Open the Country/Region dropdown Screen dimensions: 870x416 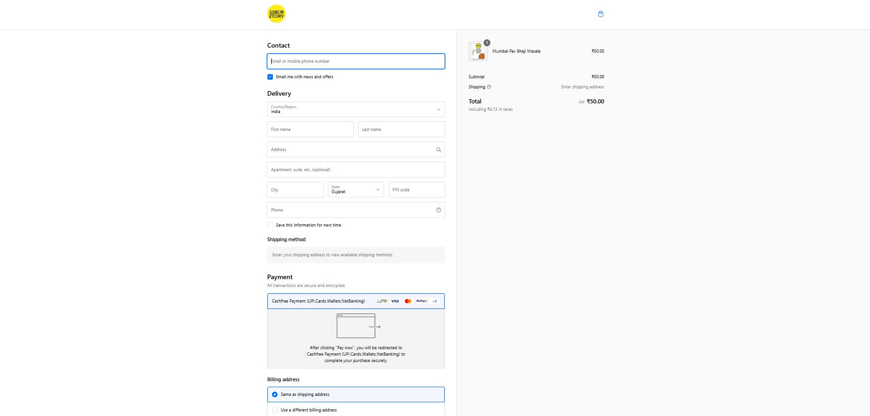pyautogui.click(x=356, y=109)
